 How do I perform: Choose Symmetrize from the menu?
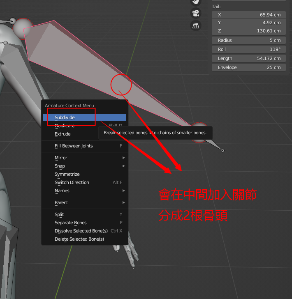click(x=67, y=174)
